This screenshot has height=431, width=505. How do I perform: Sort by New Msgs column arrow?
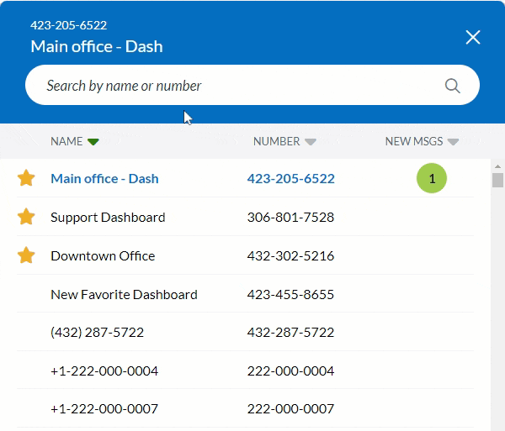click(x=453, y=142)
